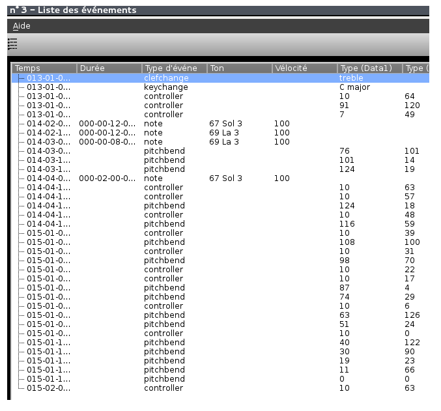Select the controller row with data 10 22
441x411 pixels.
220,270
